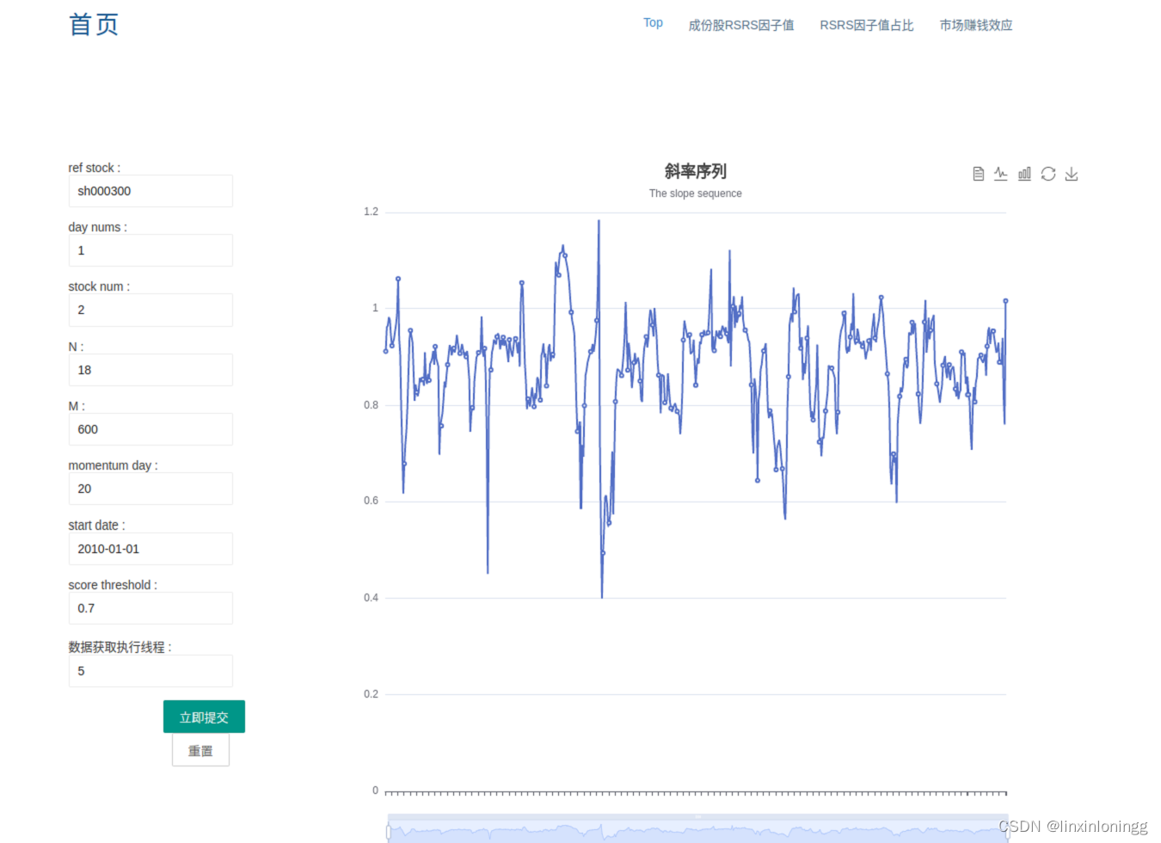
Task: Restore the chart with refresh icon
Action: 1047,174
